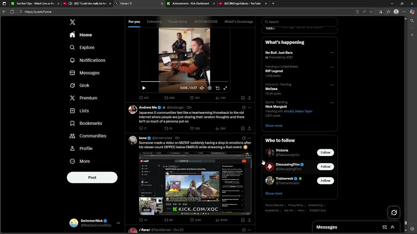Click the Lists icon in sidebar
This screenshot has width=417, height=234.
click(x=72, y=111)
